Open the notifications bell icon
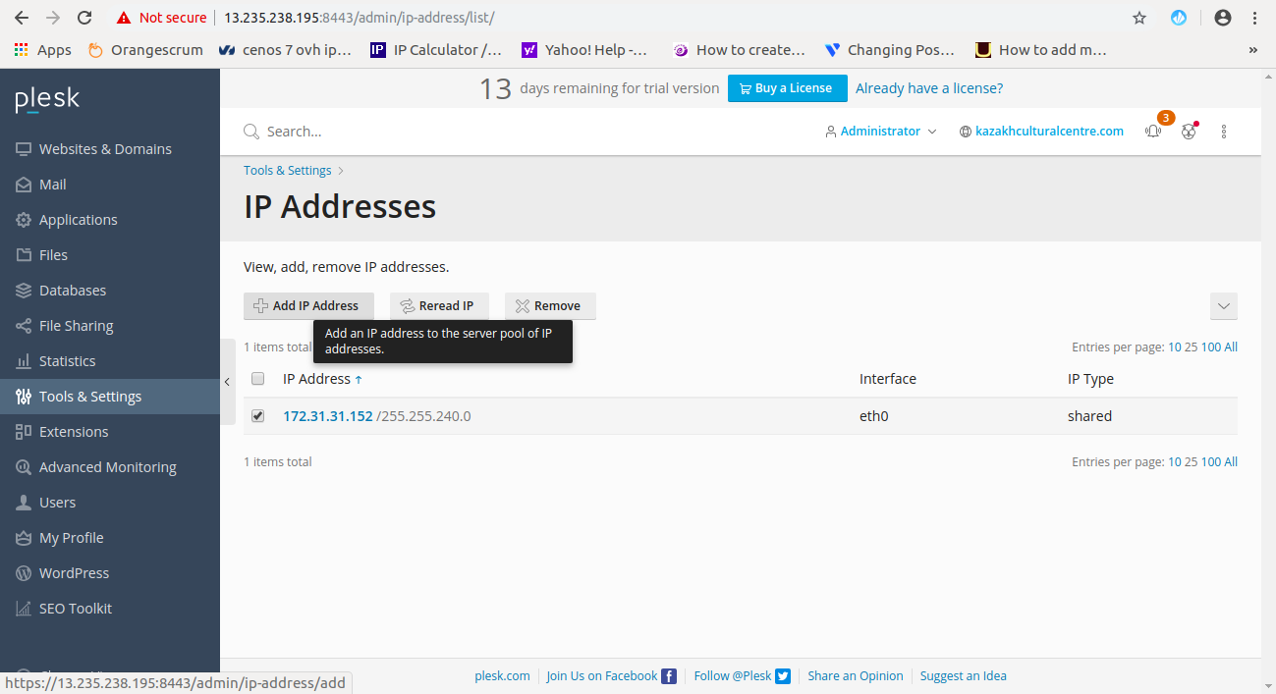Image resolution: width=1276 pixels, height=694 pixels. 1153,132
